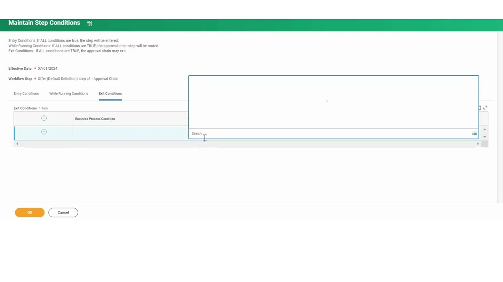Click the Effective Date value 07/01/2024
This screenshot has height=282, width=503.
tap(48, 69)
